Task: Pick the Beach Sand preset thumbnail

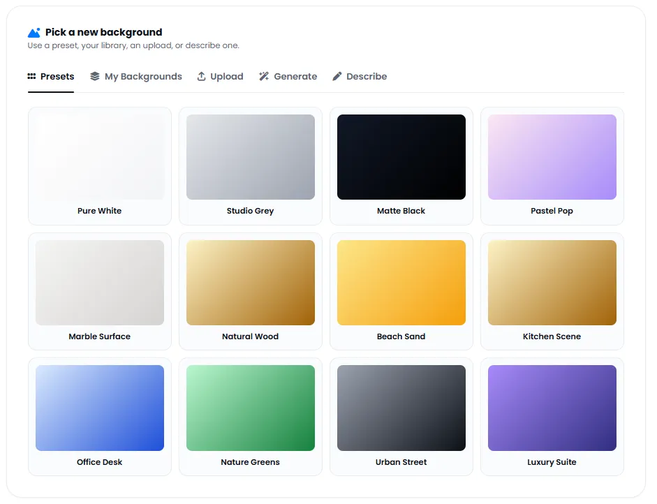Action: [x=401, y=283]
